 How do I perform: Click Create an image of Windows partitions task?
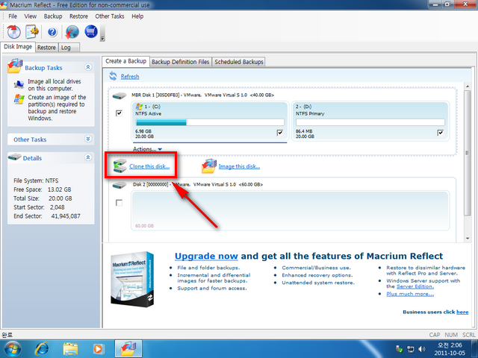pos(57,107)
